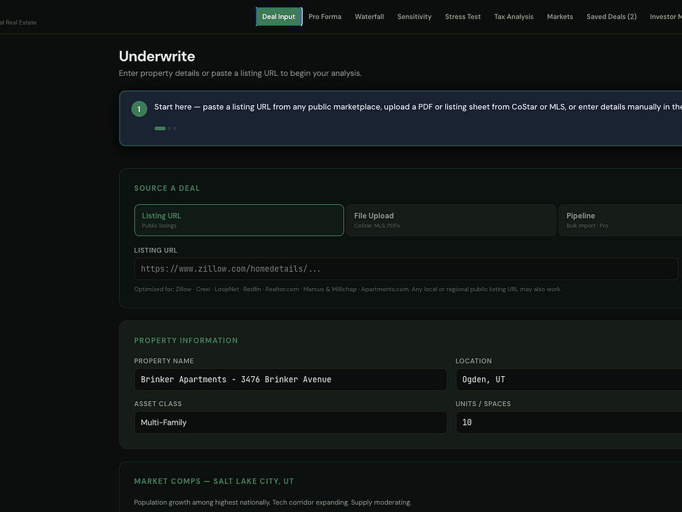Select the Listing URL source option
The image size is (682, 512).
tap(239, 221)
